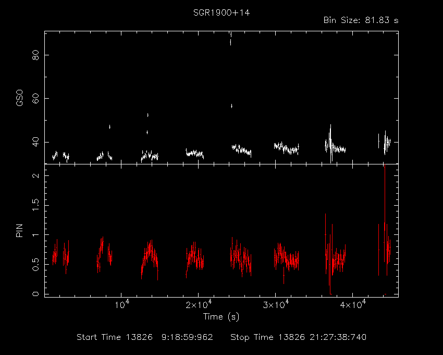Click the Start Time 13826 9:18:59:962 text
This screenshot has height=355, width=443.
pos(145,337)
